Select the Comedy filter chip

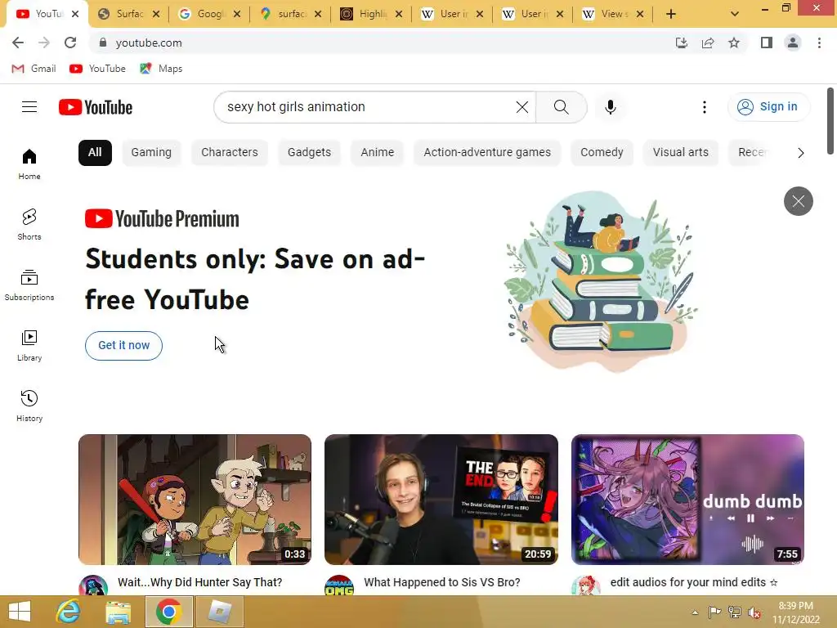602,153
